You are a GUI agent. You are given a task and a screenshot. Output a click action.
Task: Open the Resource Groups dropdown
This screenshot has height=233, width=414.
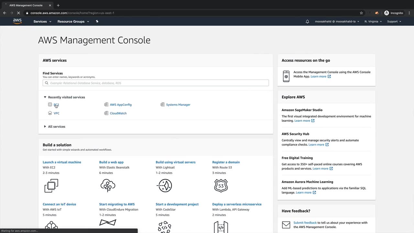73,21
